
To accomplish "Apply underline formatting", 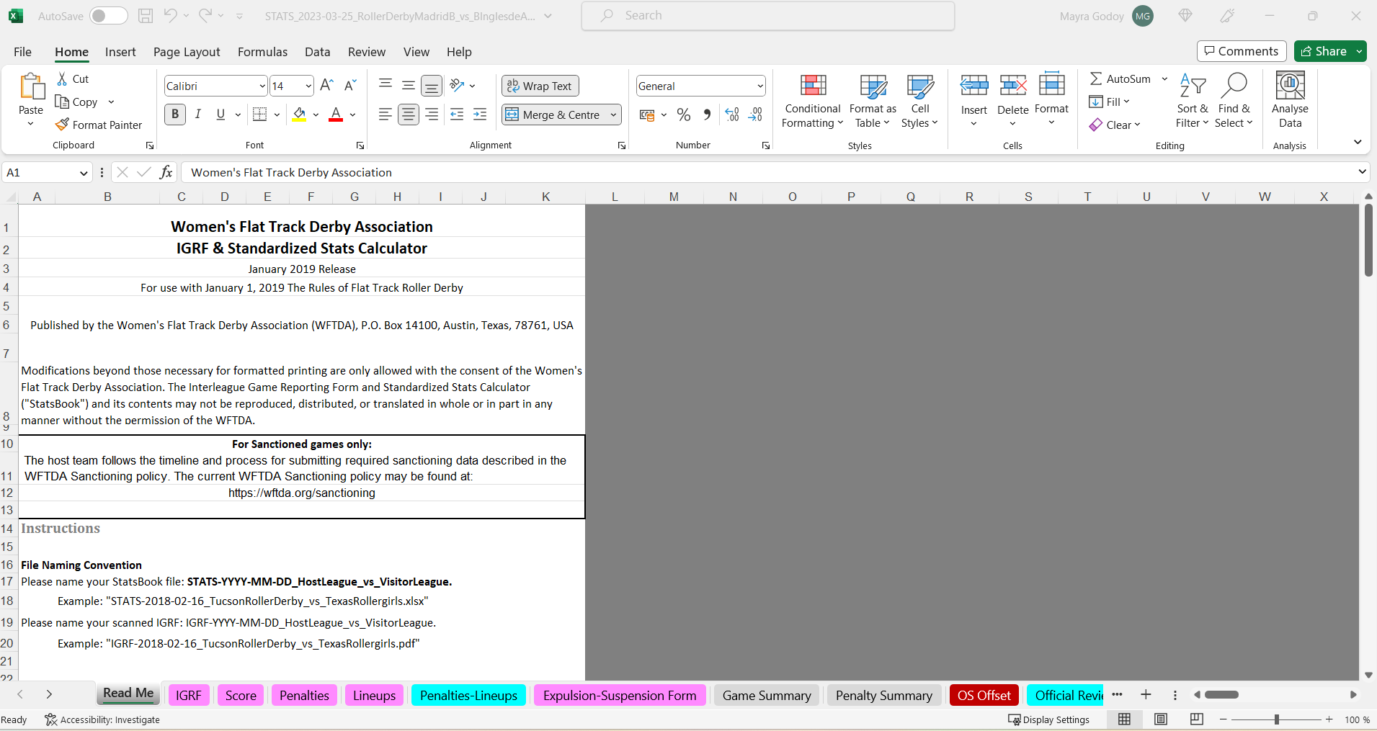I will [x=220, y=115].
